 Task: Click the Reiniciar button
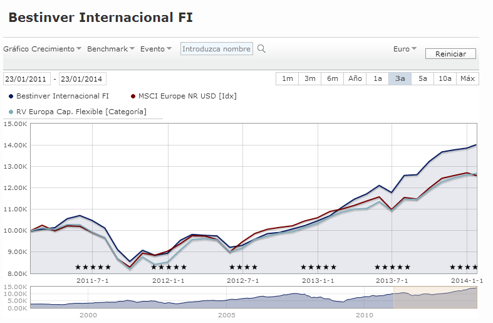[450, 54]
